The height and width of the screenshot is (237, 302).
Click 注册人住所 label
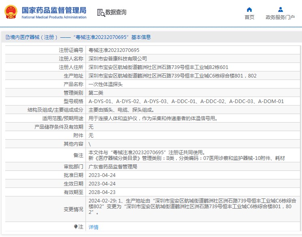pos(71,67)
